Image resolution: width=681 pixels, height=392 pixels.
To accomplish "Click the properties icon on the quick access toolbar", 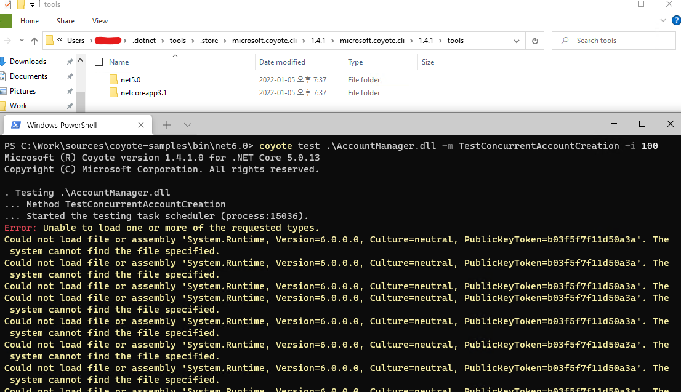I will coord(7,4).
